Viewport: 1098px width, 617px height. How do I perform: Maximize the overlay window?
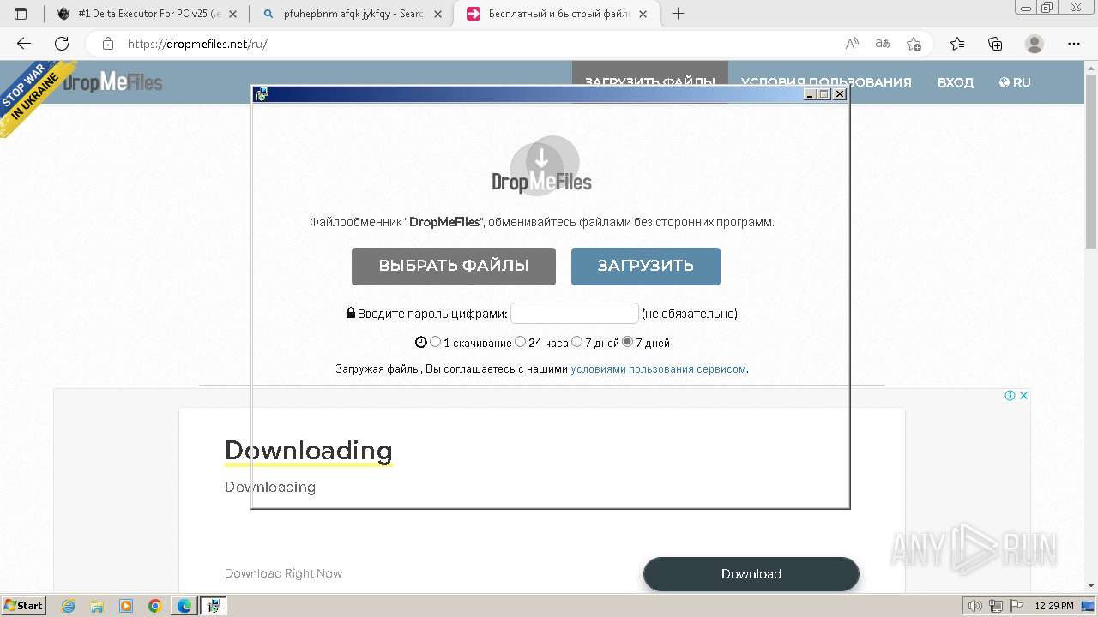[x=824, y=94]
